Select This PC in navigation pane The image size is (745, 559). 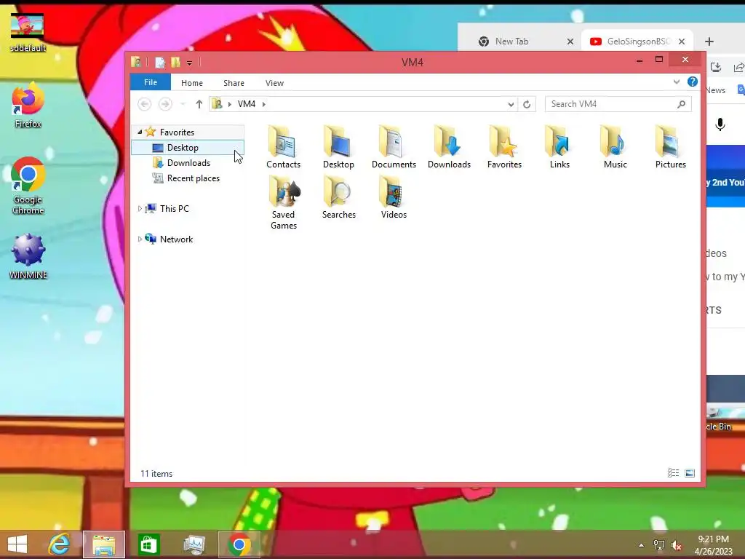coord(174,209)
